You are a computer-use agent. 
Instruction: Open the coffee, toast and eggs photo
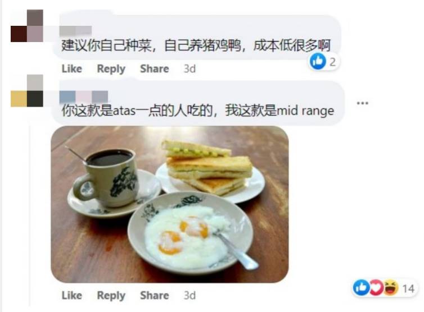pos(170,204)
